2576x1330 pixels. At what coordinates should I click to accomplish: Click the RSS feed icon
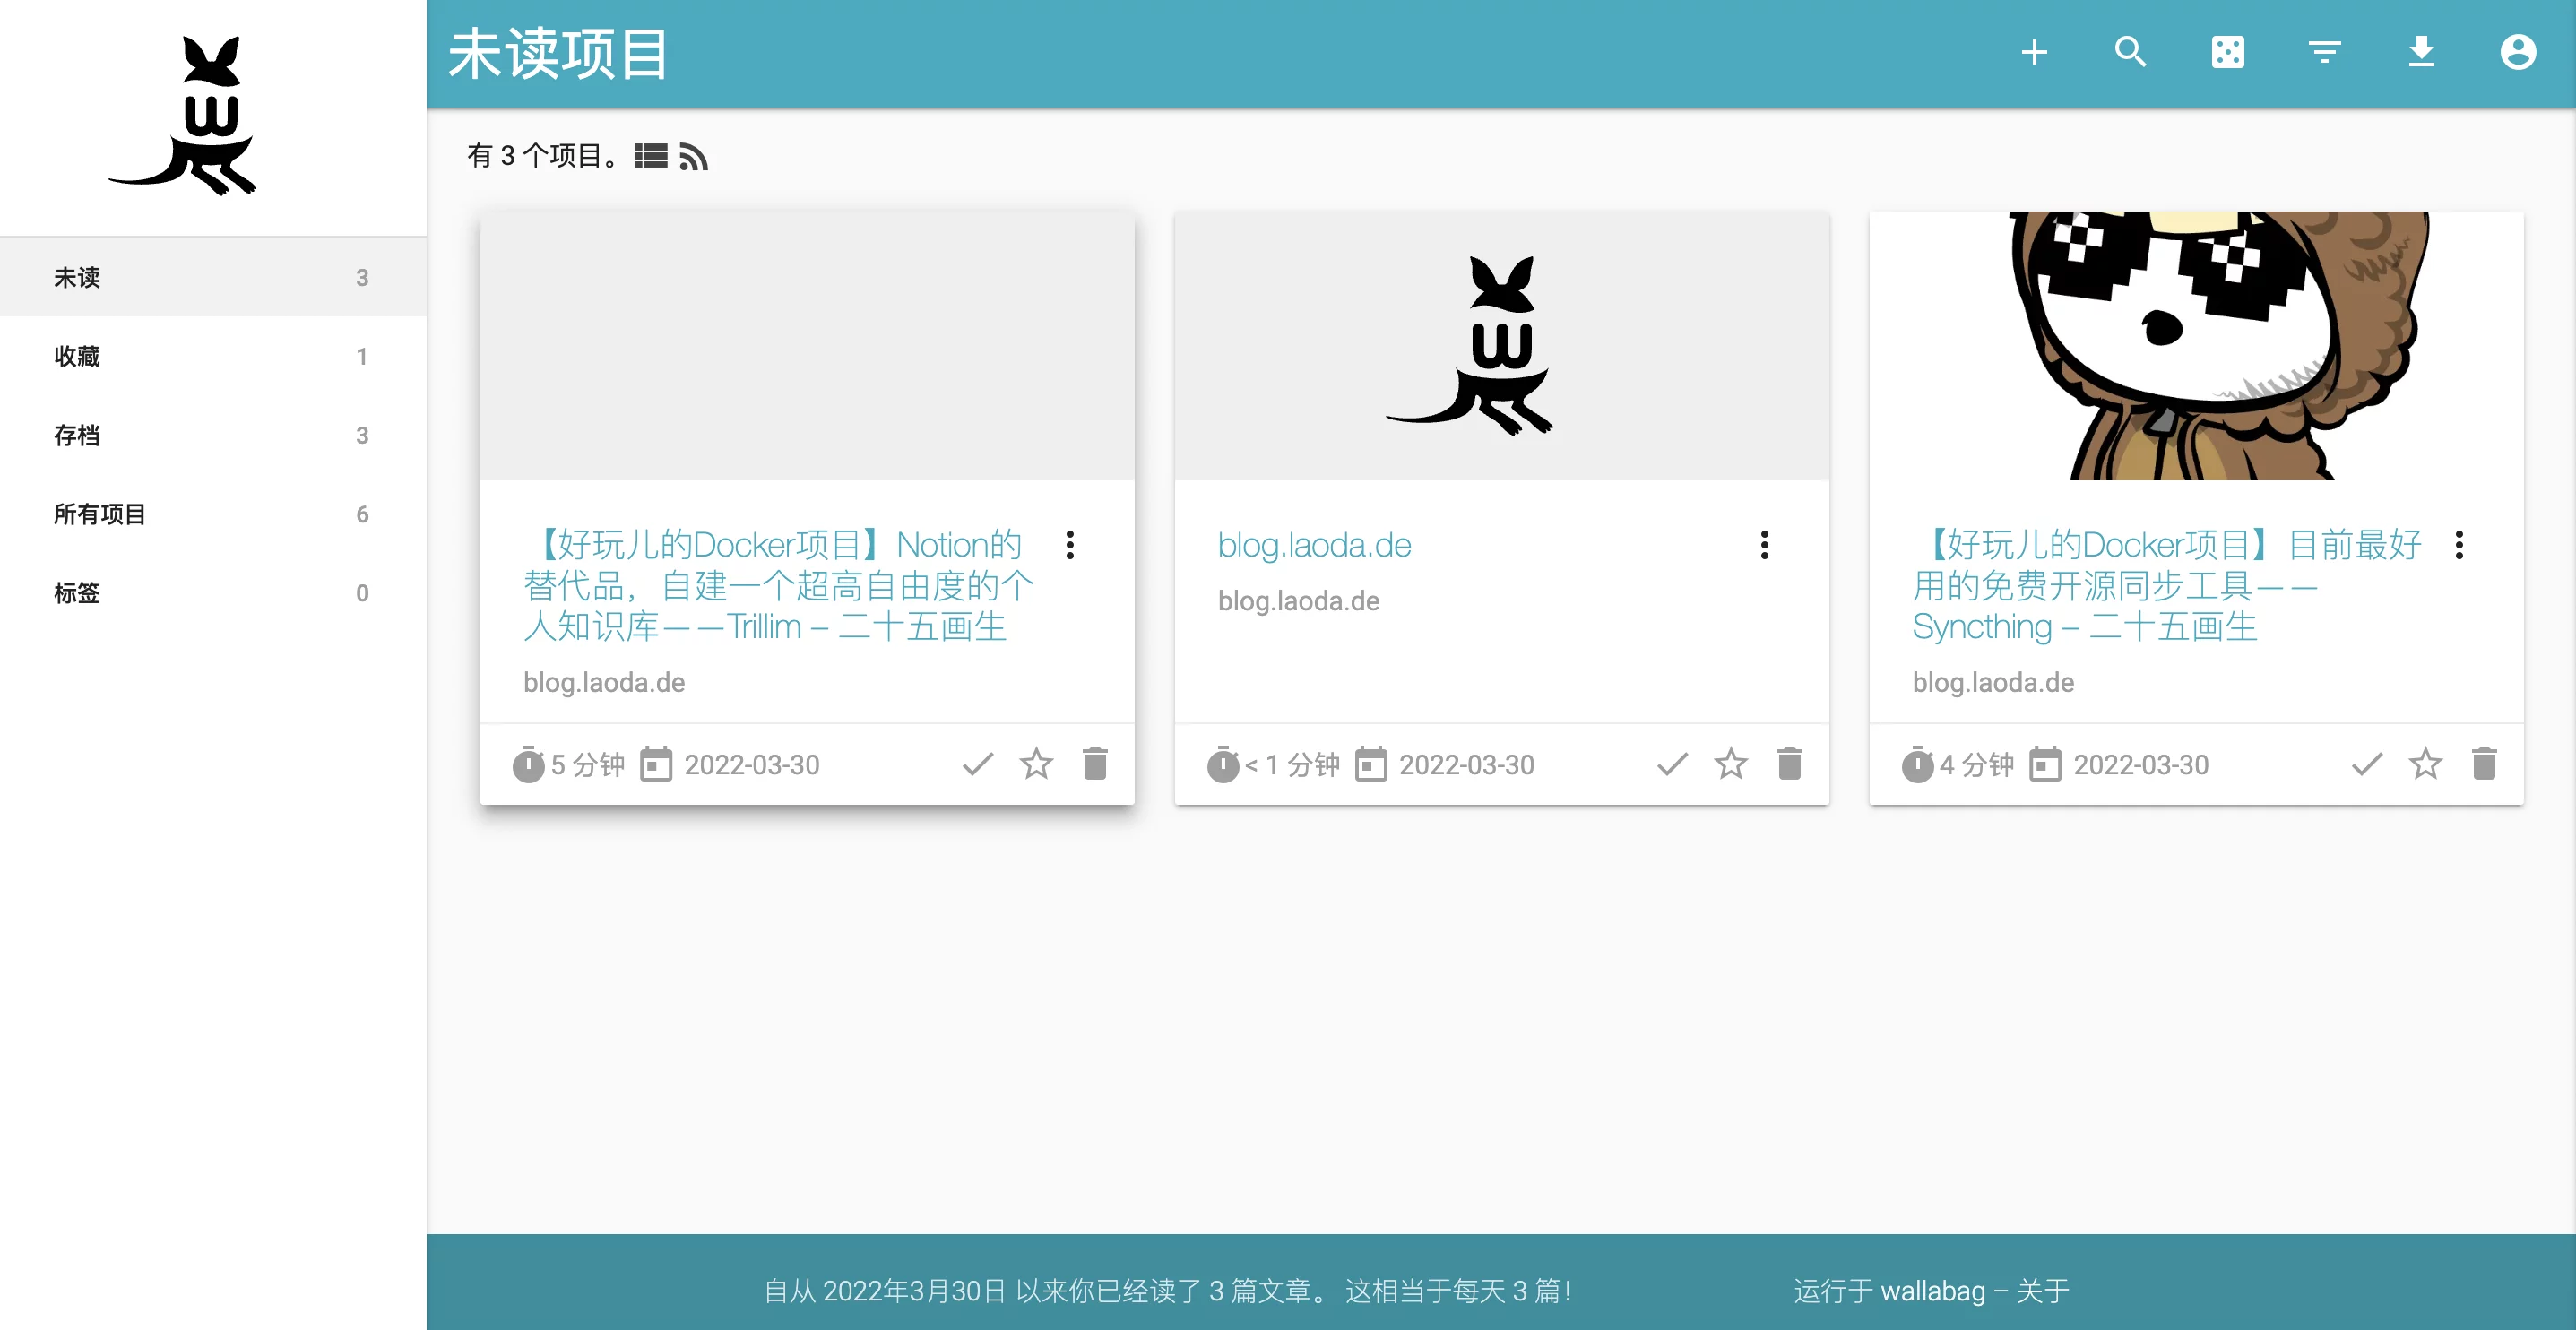pyautogui.click(x=693, y=156)
